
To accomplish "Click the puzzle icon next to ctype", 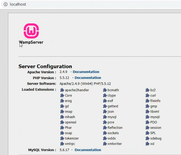I will point(105,96).
